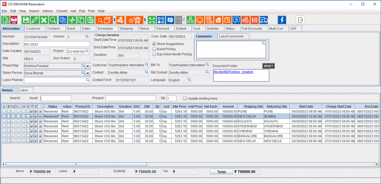Tick the Update existing lines checkbox

pyautogui.click(x=185, y=98)
